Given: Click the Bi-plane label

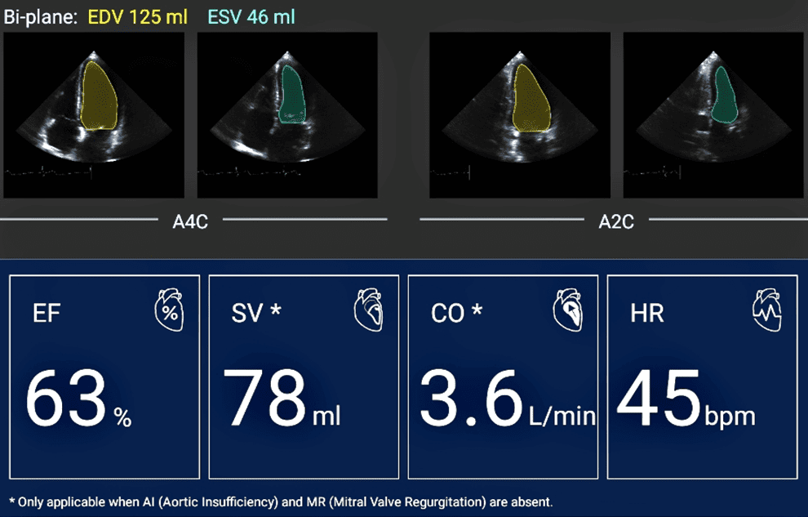Looking at the screenshot, I should click(40, 17).
